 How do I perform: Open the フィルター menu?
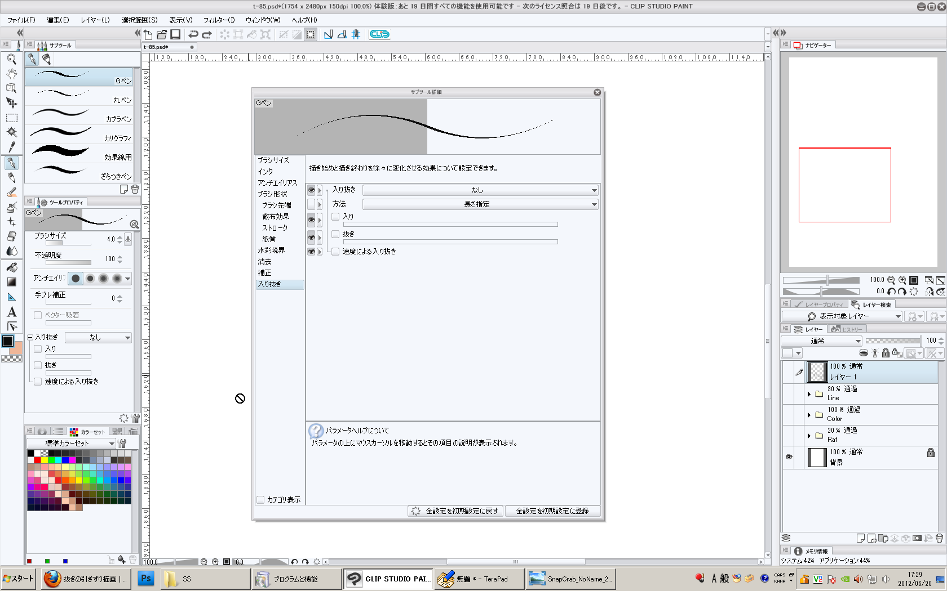point(219,20)
